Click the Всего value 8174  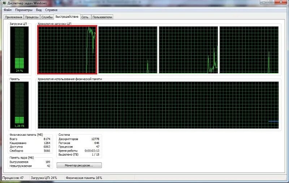click(47, 139)
